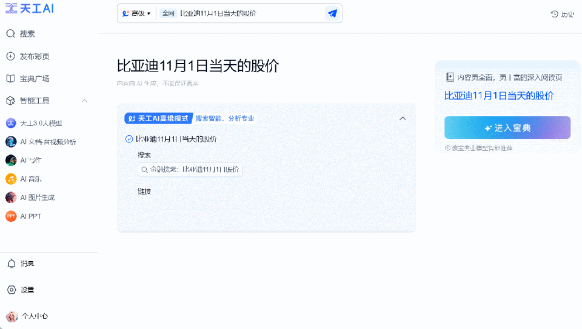Click the history clock icon
This screenshot has height=329, width=582.
(x=555, y=14)
